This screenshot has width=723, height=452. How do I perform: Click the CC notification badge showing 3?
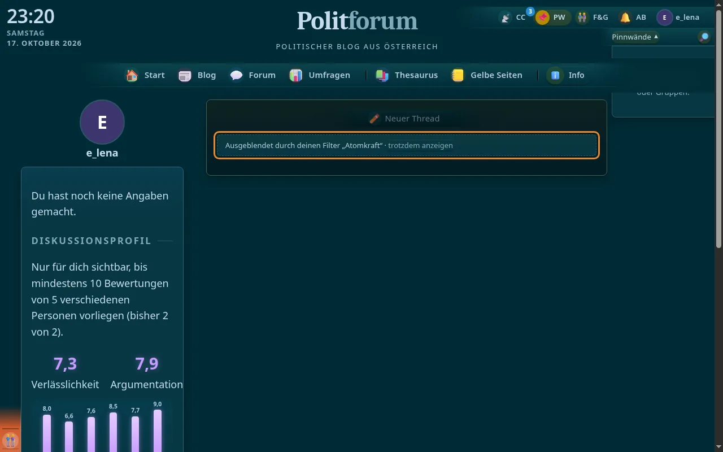pos(530,11)
